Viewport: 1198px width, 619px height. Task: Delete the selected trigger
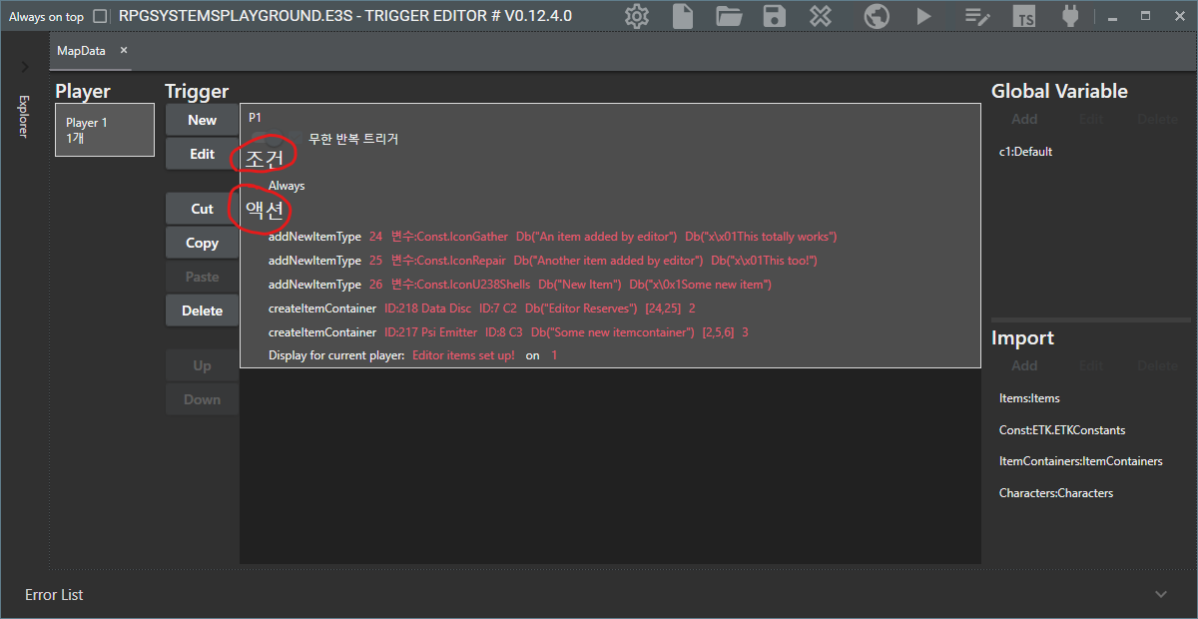(x=202, y=310)
